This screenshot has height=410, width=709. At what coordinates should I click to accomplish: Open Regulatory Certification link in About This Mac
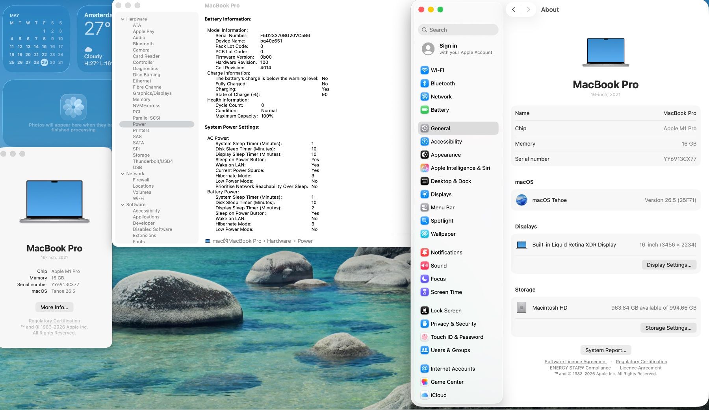(54, 321)
